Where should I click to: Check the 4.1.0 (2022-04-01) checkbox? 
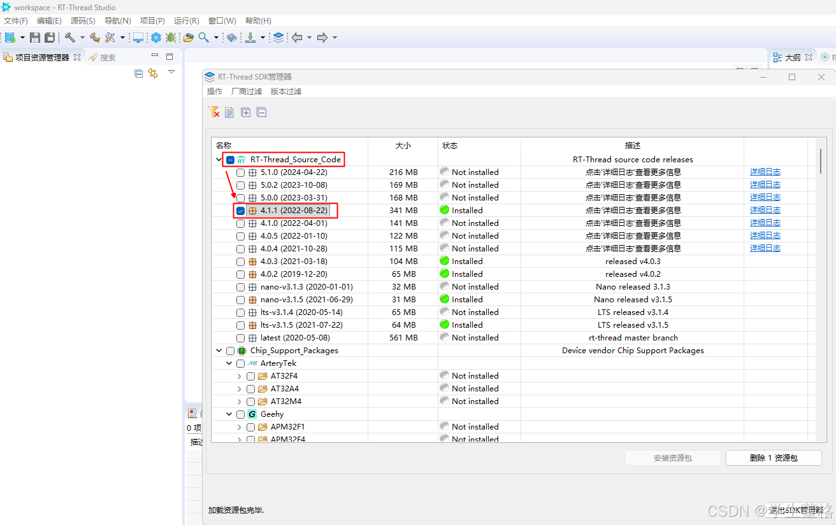point(240,223)
